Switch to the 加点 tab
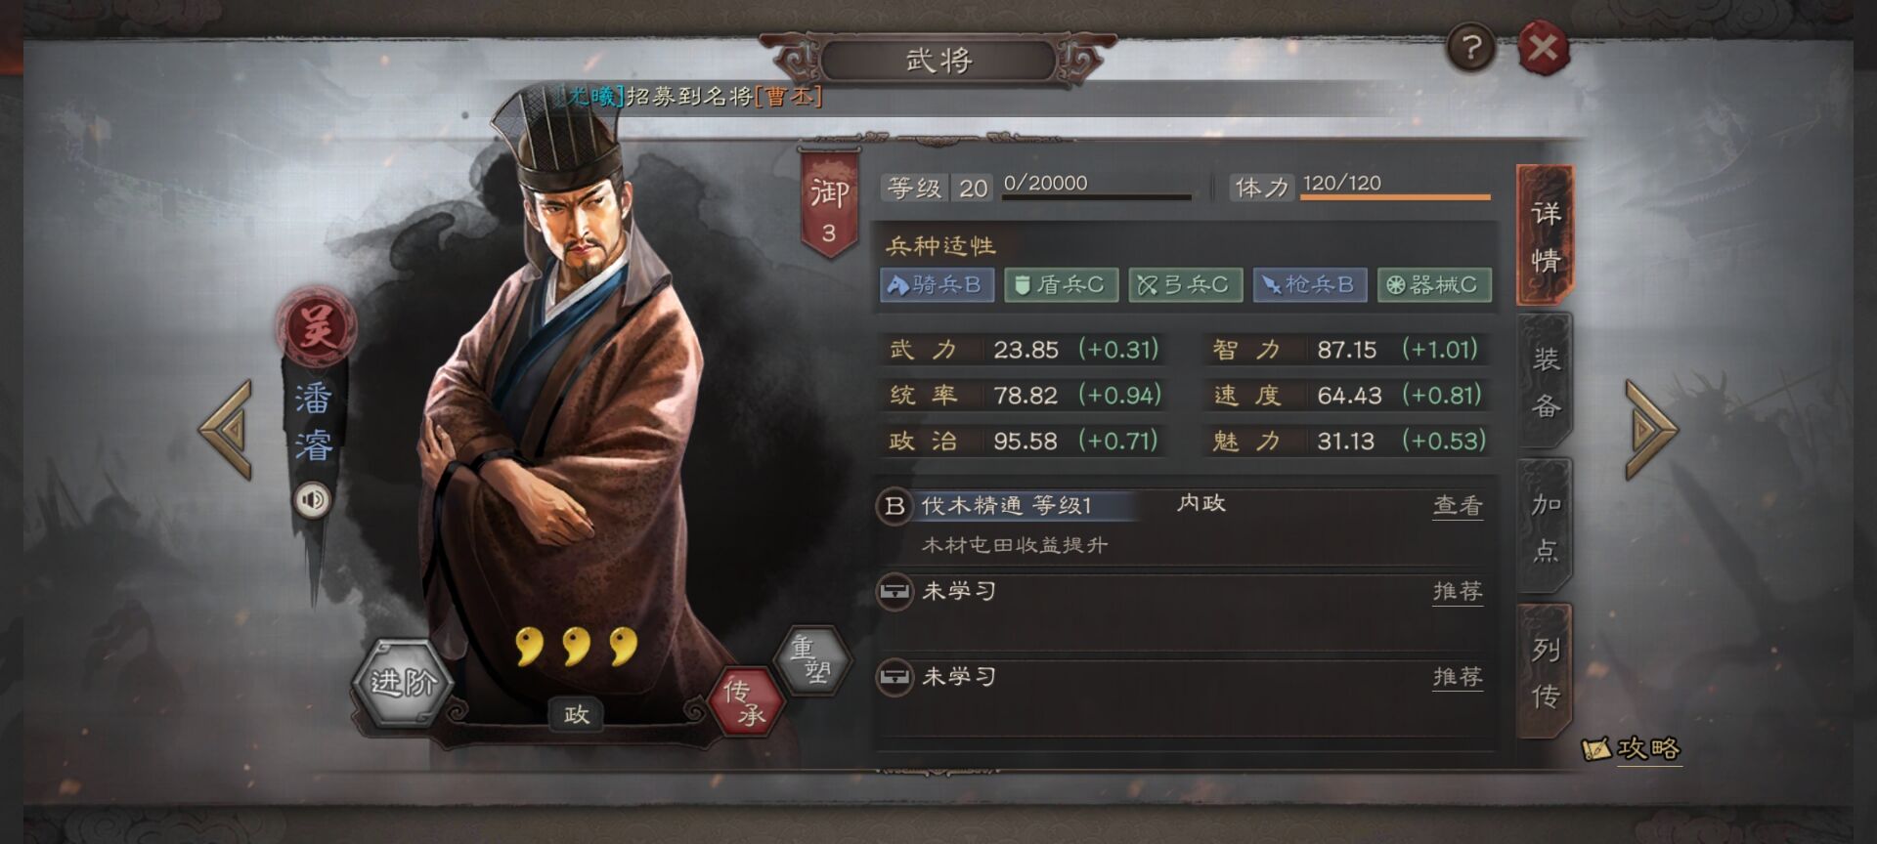Screen dimensions: 1877x844 (1545, 527)
